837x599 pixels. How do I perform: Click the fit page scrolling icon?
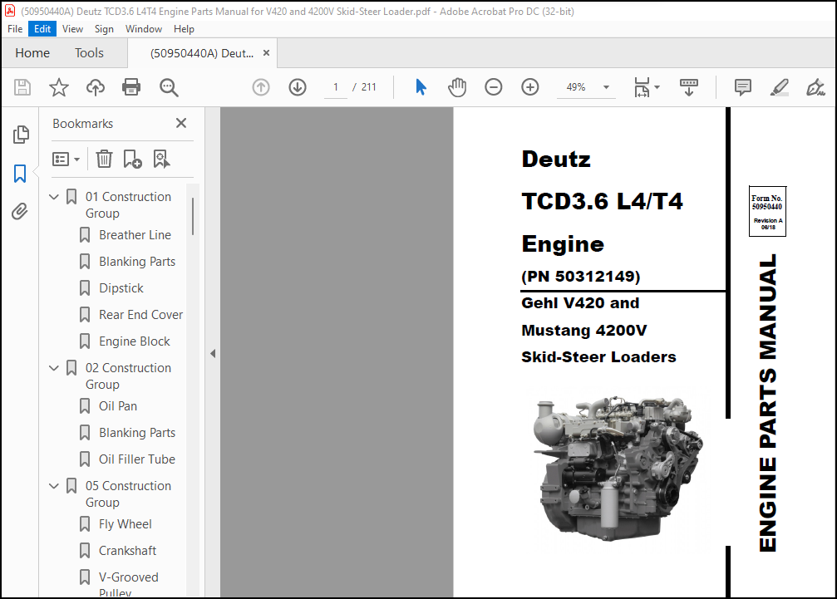tap(643, 87)
